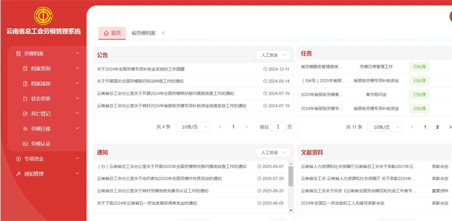Click the 专项资金 coin icon
Image resolution: width=452 pixels, height=221 pixels.
tap(19, 158)
